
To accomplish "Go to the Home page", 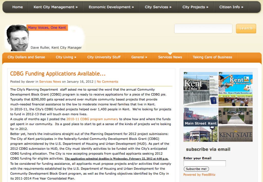I will coord(17,7).
